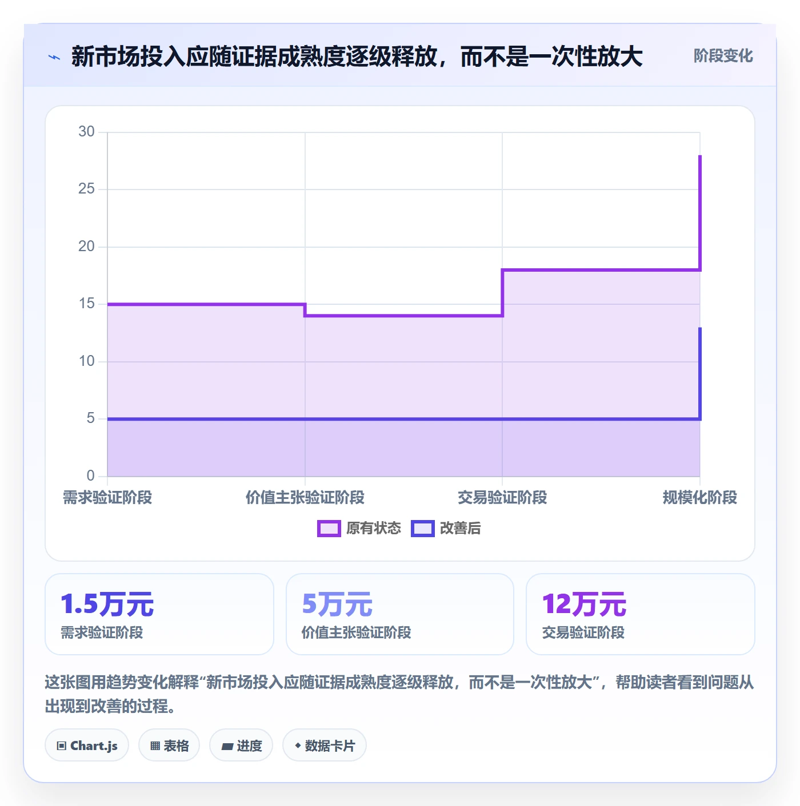Click the 交易验证阶段 x-axis label

pyautogui.click(x=502, y=498)
